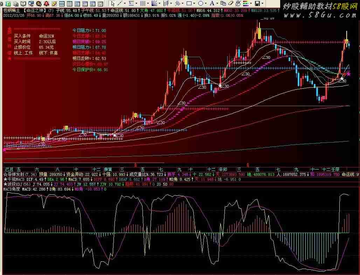Expand the horizontal lines tool dropdown
The image size is (360, 275).
(x=136, y=4)
